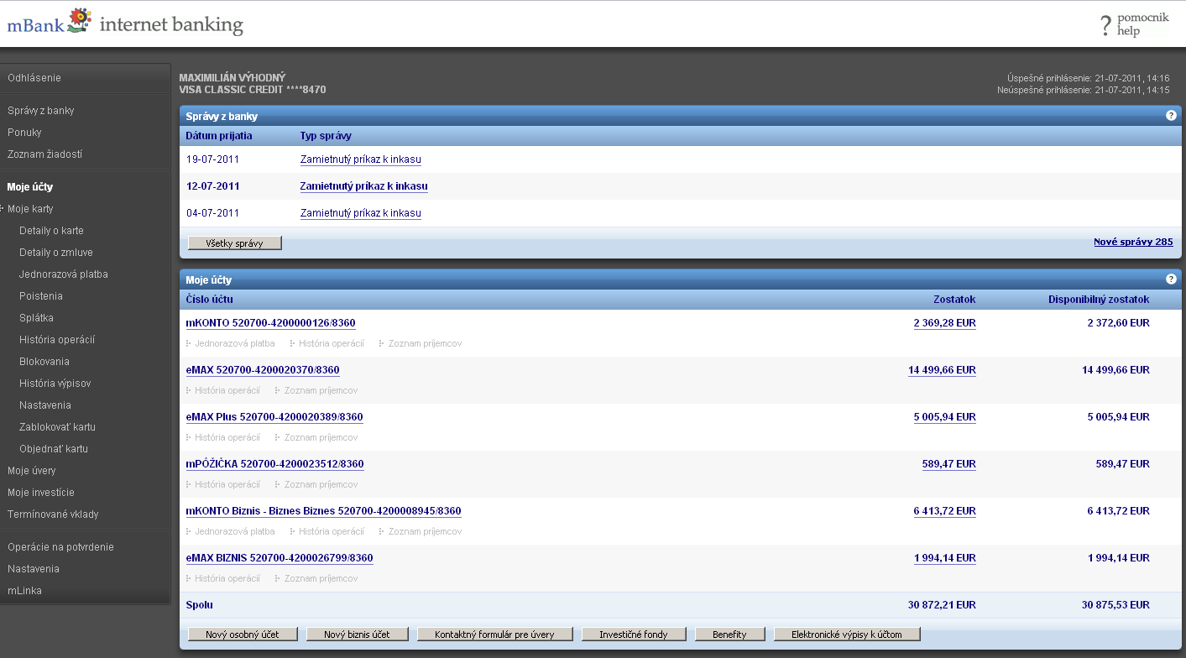
Task: Click Zoznam príjemcov under eMAX 4200020370
Action: click(x=321, y=390)
